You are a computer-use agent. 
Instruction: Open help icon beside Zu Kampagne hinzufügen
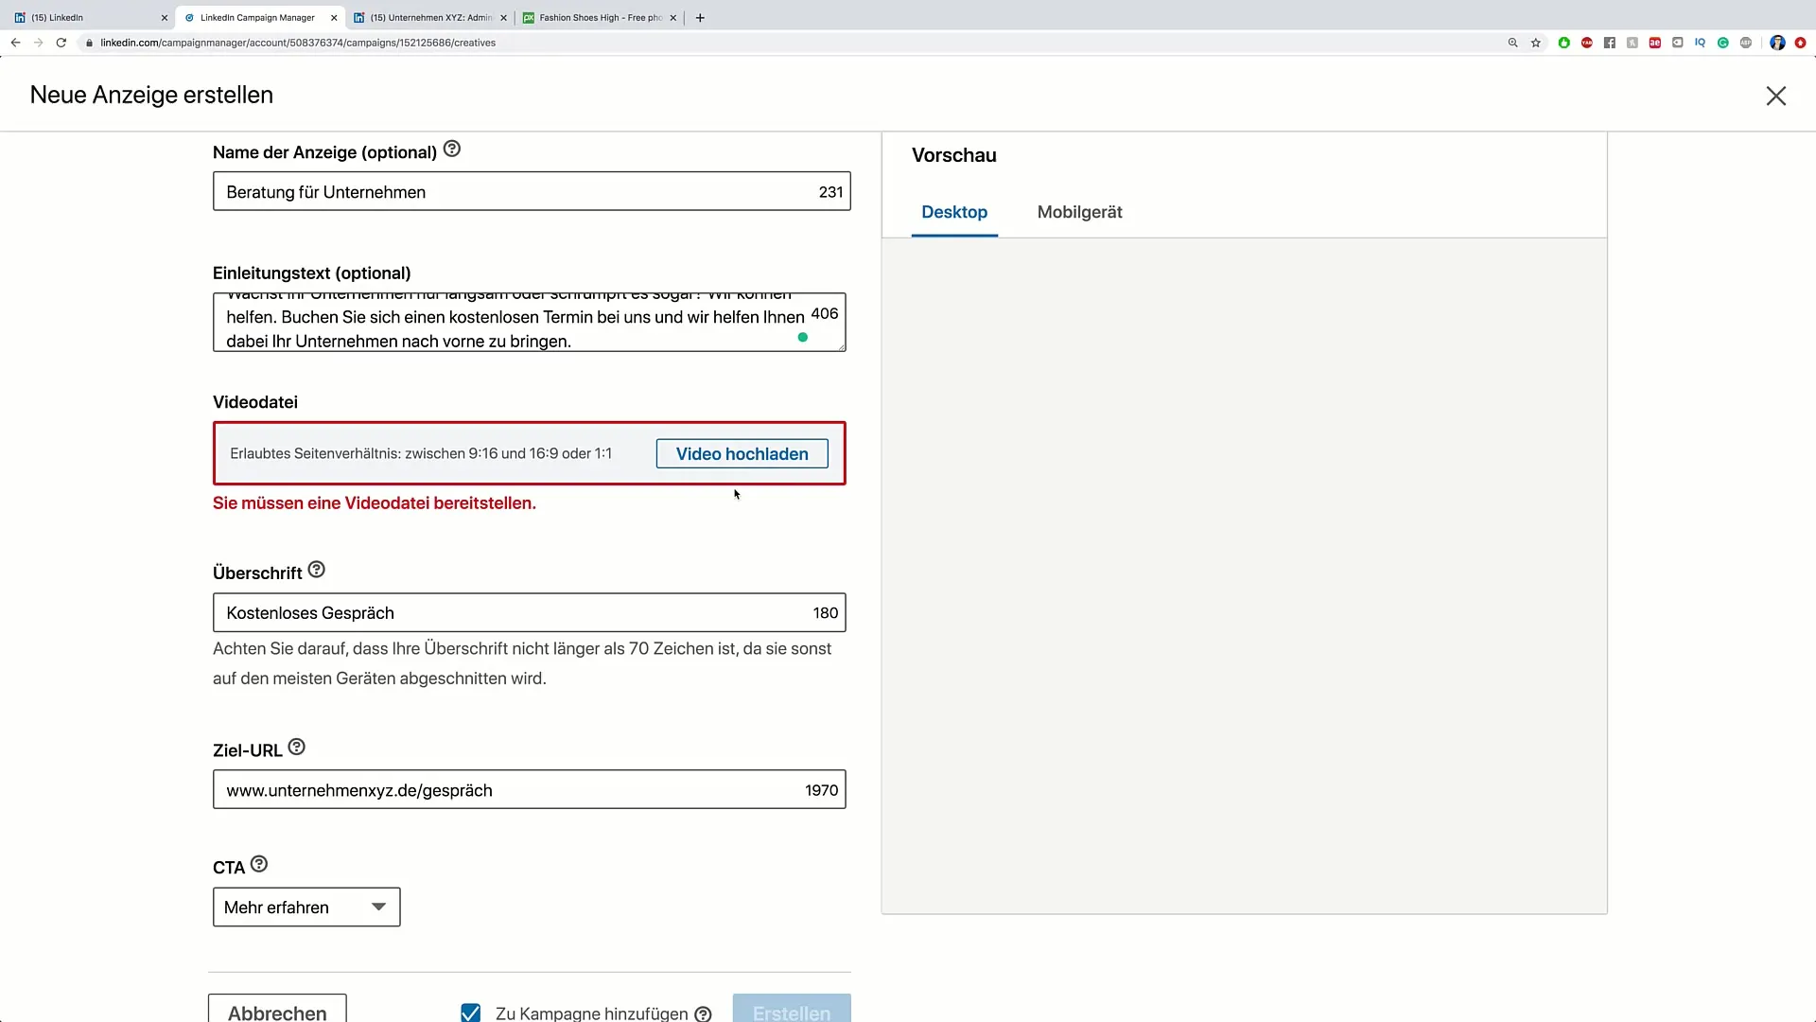[703, 1013]
